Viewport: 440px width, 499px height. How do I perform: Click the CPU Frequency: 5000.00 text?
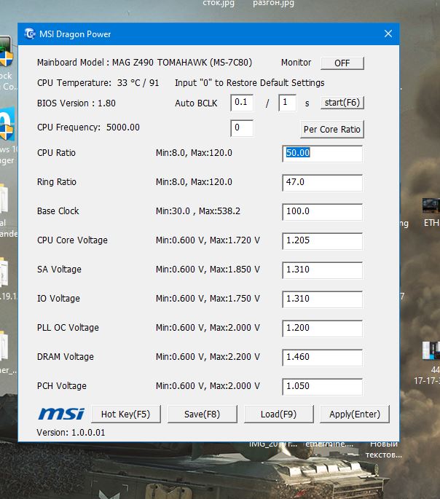click(88, 127)
